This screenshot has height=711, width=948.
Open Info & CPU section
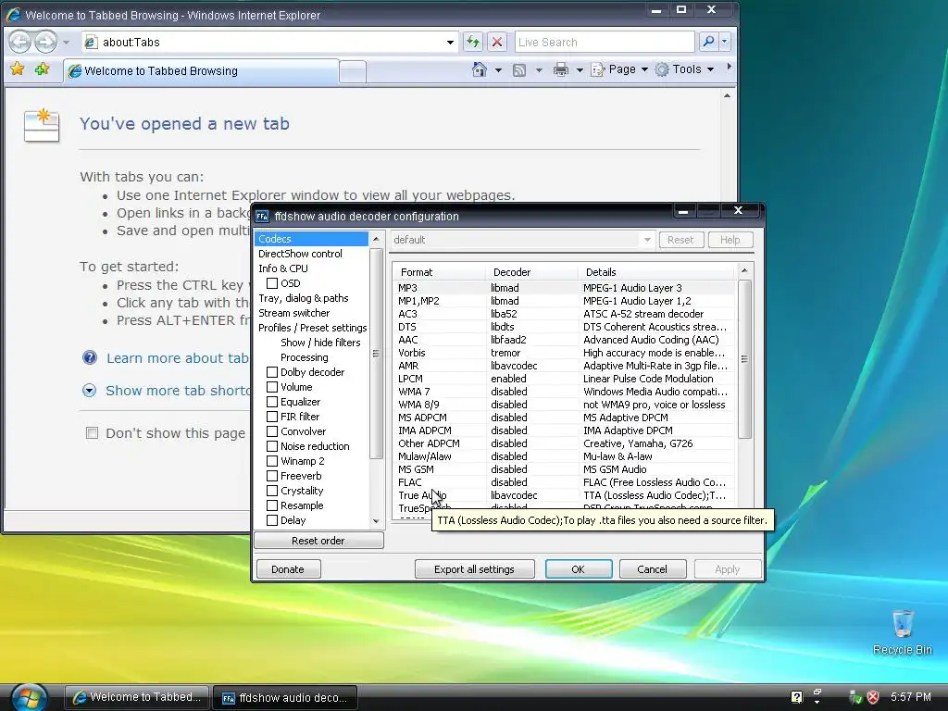pyautogui.click(x=283, y=268)
